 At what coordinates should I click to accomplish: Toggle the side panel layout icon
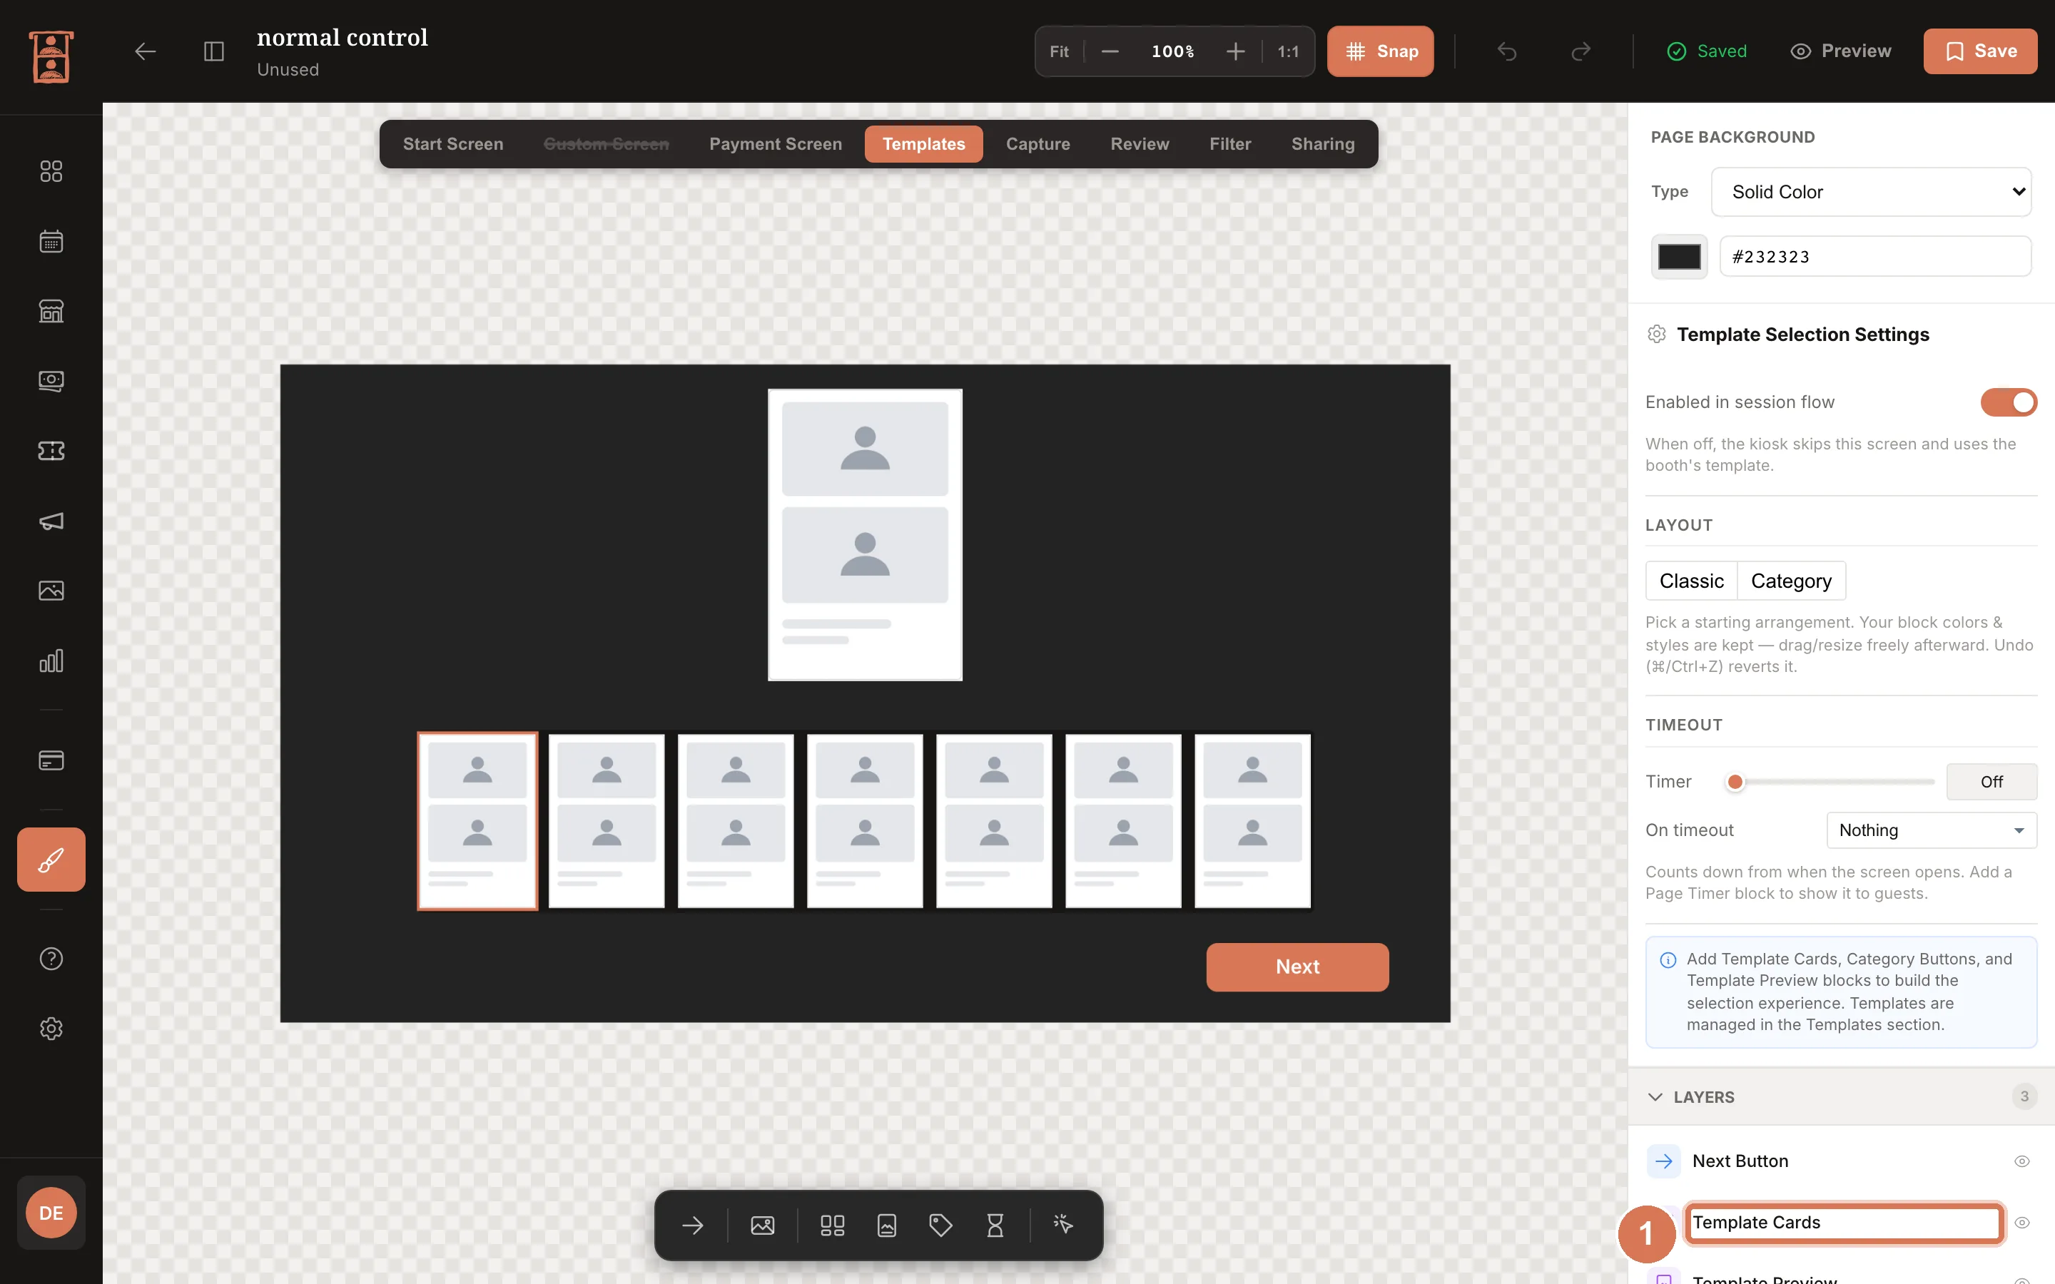click(214, 51)
